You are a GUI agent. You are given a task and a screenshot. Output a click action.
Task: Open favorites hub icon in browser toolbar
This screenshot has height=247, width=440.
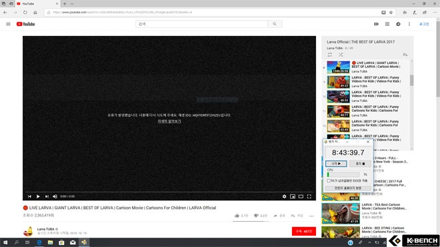pyautogui.click(x=405, y=13)
